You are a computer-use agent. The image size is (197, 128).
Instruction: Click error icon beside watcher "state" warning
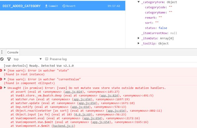coord(1,70)
